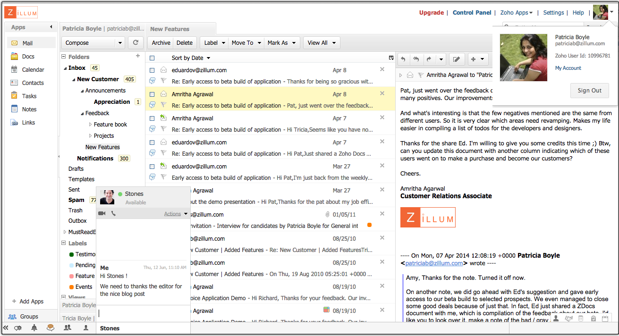The width and height of the screenshot is (619, 336).
Task: Collapse the Feedback folder in tree
Action: 82,113
